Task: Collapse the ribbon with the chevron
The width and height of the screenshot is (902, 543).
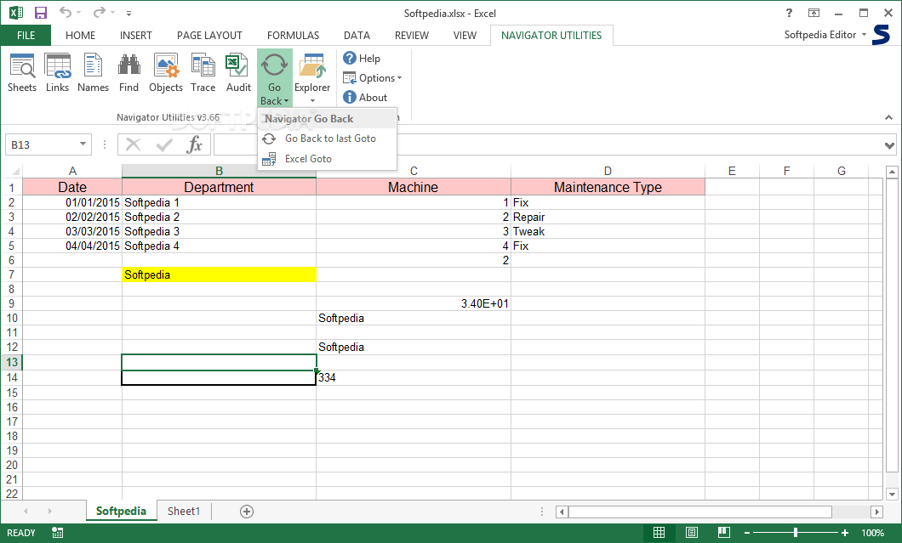Action: coord(888,117)
